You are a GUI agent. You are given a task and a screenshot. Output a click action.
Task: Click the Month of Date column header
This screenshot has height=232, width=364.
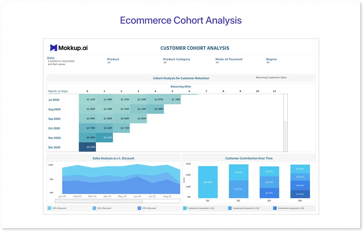pos(58,91)
